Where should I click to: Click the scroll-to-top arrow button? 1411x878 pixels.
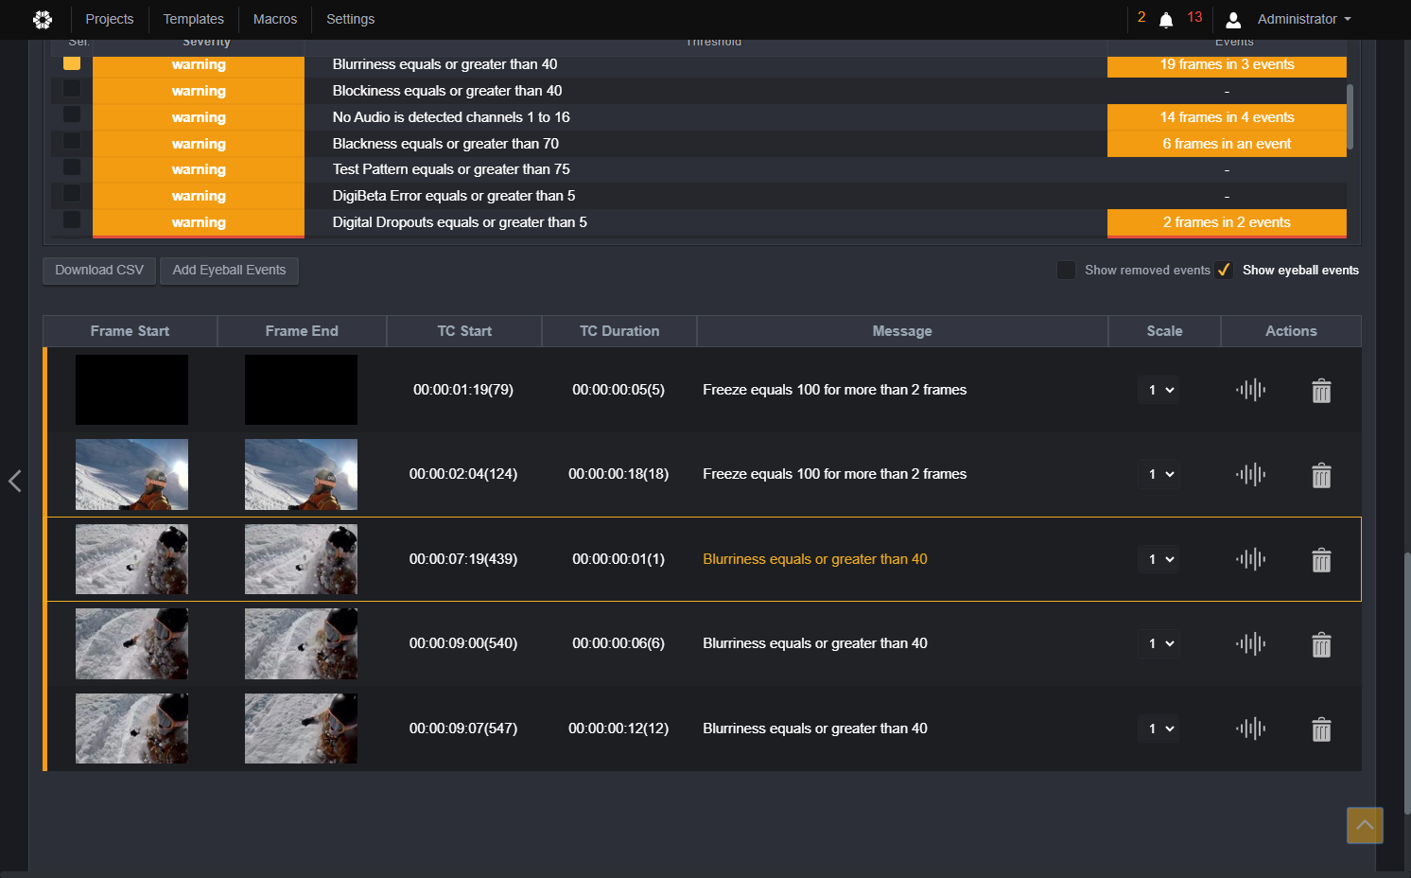tap(1365, 825)
